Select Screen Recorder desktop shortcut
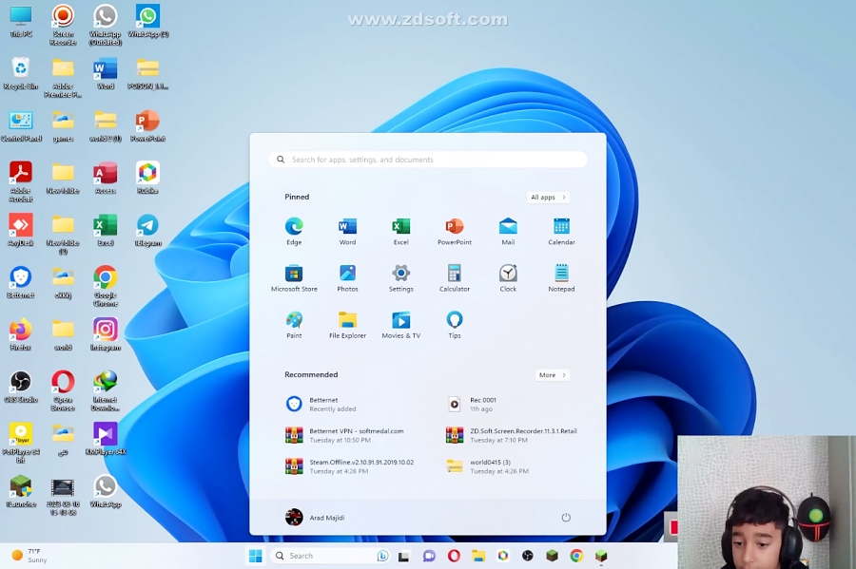Viewport: 856px width, 569px height. tap(63, 25)
